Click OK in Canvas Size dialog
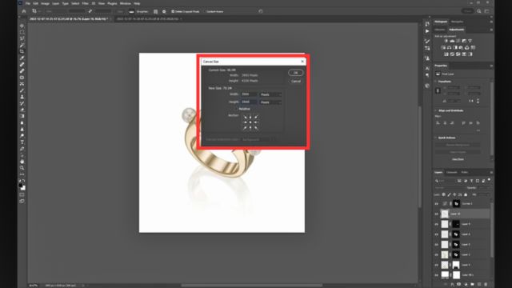This screenshot has height=288, width=512. [295, 73]
